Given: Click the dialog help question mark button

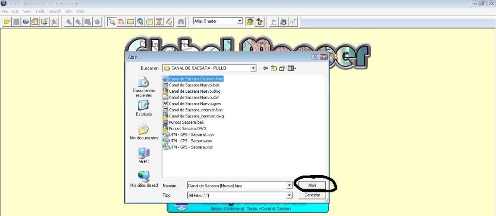Looking at the screenshot, I should (x=315, y=57).
